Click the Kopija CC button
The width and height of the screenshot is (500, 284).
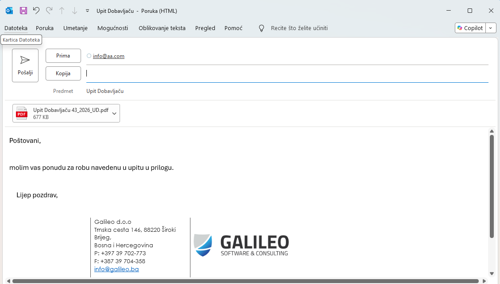click(63, 73)
